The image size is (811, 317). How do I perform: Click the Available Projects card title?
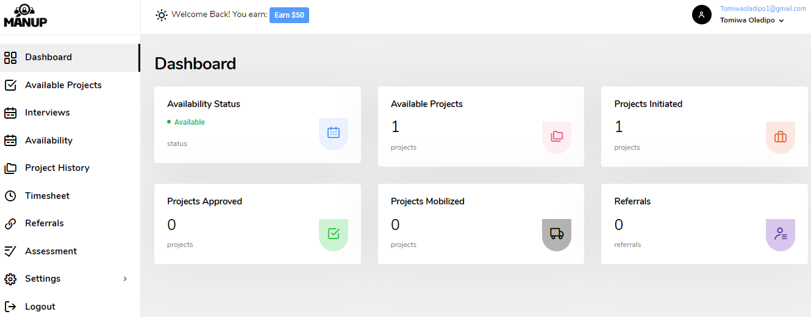(427, 104)
